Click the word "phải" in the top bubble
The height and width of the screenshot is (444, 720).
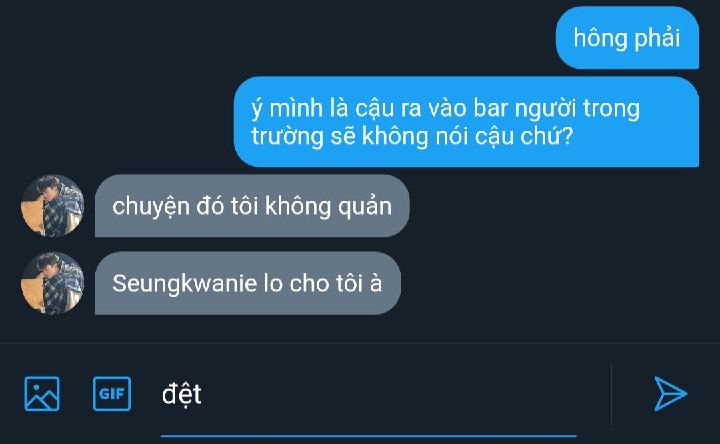coord(657,37)
